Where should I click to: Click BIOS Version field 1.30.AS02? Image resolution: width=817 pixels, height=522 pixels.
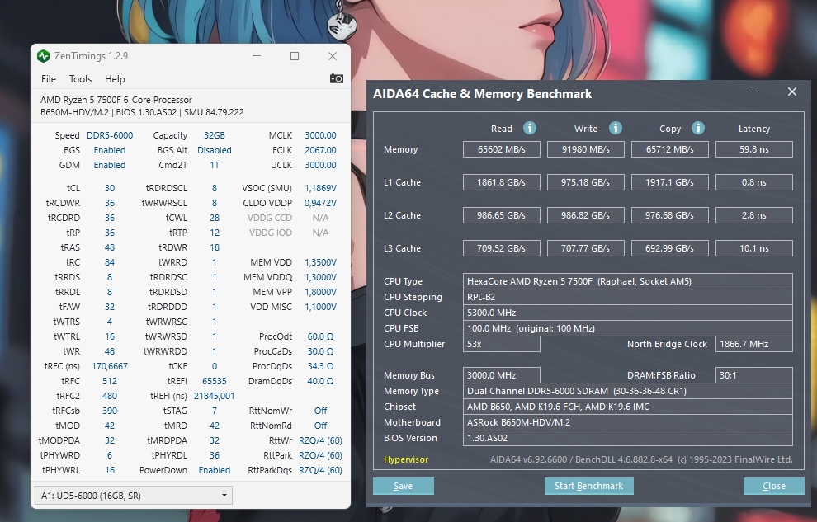coord(628,438)
